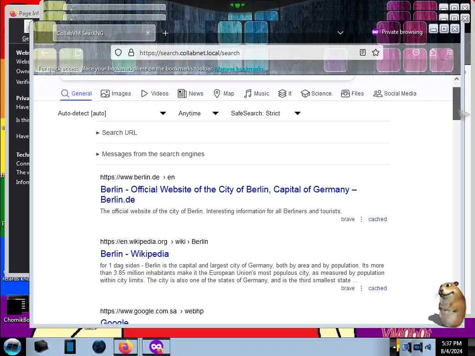Click the browser back arrow button
The width and height of the screenshot is (475, 356).
(45, 53)
